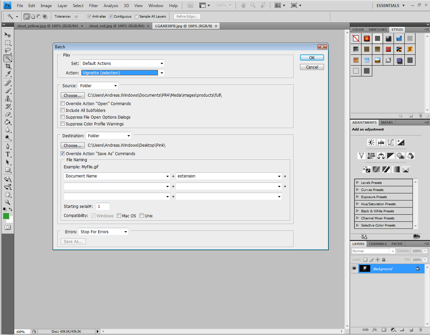Screen dimensions: 430x335
Task: Open the Filter menu
Action: [x=93, y=6]
